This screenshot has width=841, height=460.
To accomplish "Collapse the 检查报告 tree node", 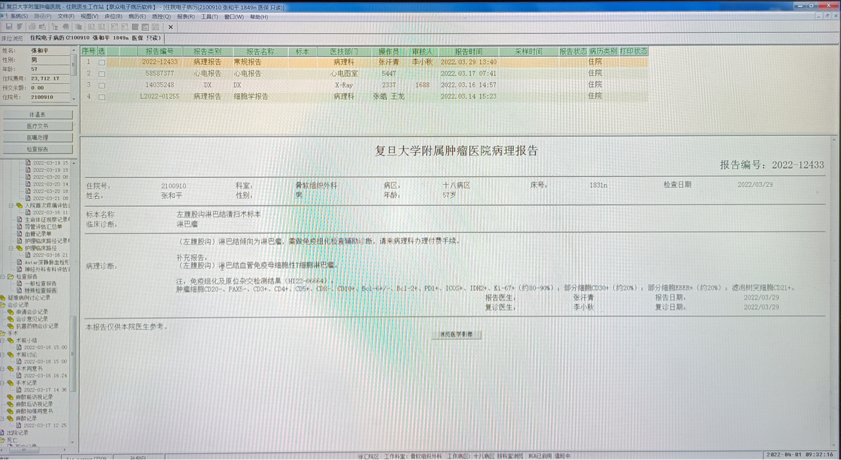I will coord(3,276).
